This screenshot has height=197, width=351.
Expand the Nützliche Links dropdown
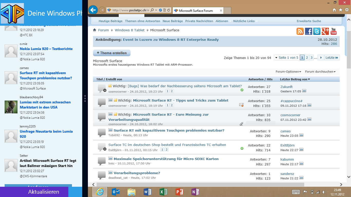tap(245, 21)
